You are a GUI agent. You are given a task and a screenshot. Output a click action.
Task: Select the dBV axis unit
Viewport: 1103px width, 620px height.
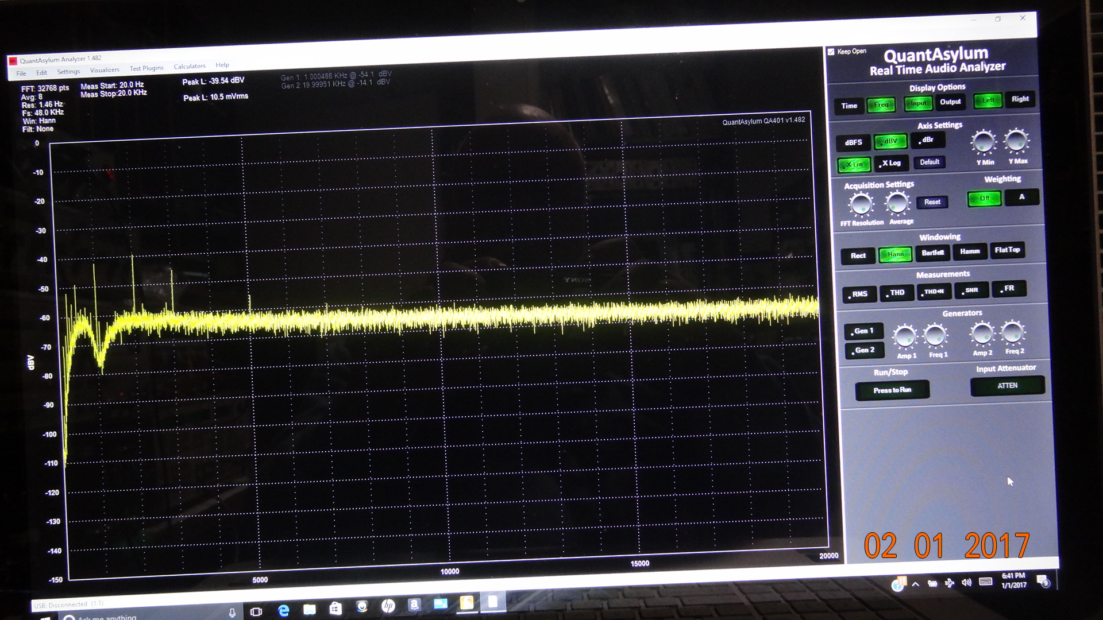[x=890, y=141]
